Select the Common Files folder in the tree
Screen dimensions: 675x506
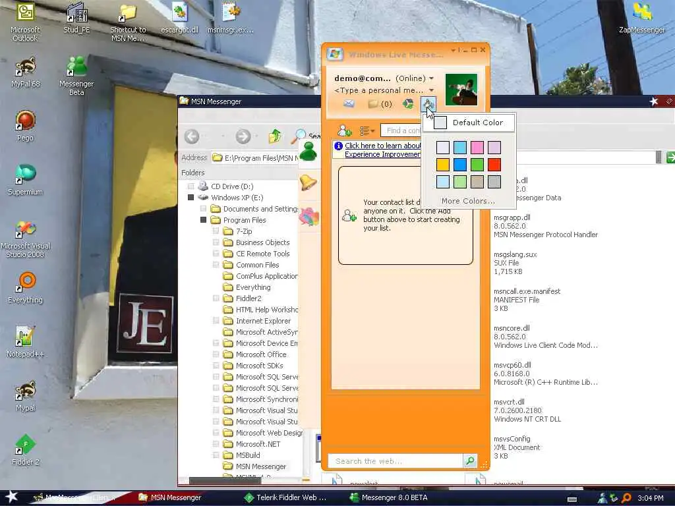[x=258, y=265]
